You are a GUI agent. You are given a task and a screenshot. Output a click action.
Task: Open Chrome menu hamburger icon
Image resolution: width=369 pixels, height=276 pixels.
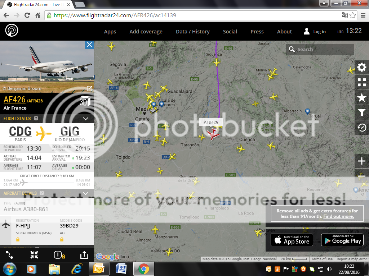point(363,15)
